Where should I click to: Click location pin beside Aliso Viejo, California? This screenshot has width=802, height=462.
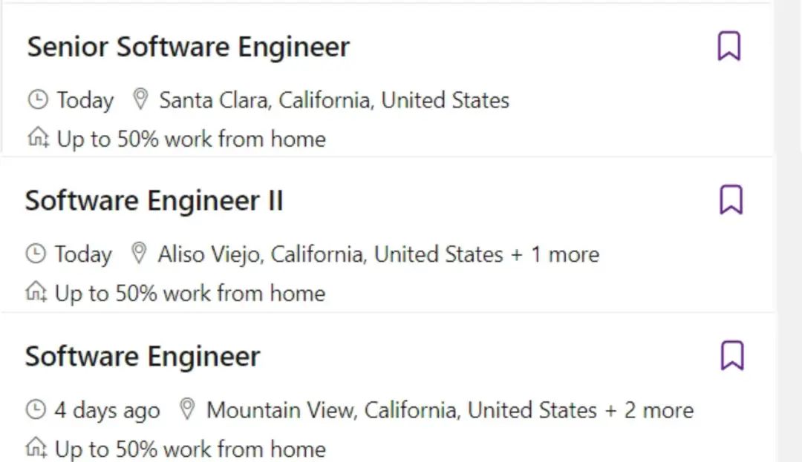139,253
